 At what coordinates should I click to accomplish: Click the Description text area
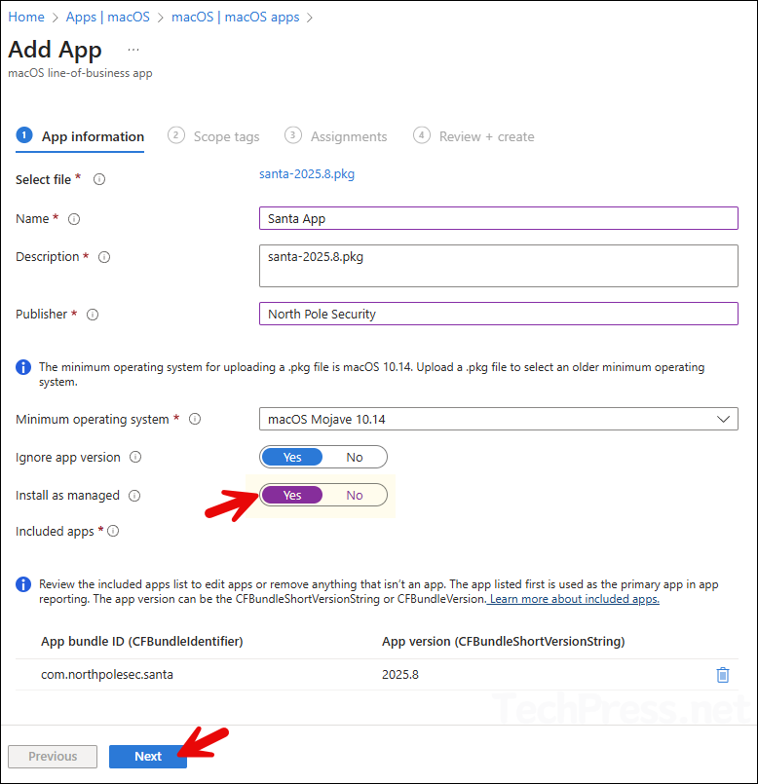[x=498, y=266]
